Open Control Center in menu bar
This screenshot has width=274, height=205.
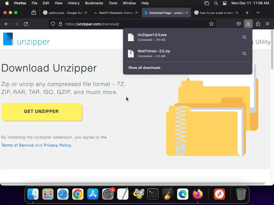(225, 3)
